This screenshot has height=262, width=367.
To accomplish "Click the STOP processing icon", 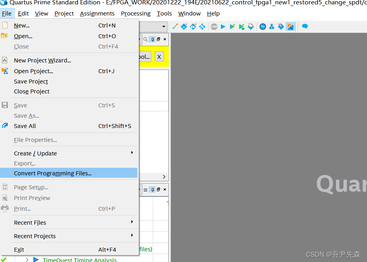I will [214, 26].
